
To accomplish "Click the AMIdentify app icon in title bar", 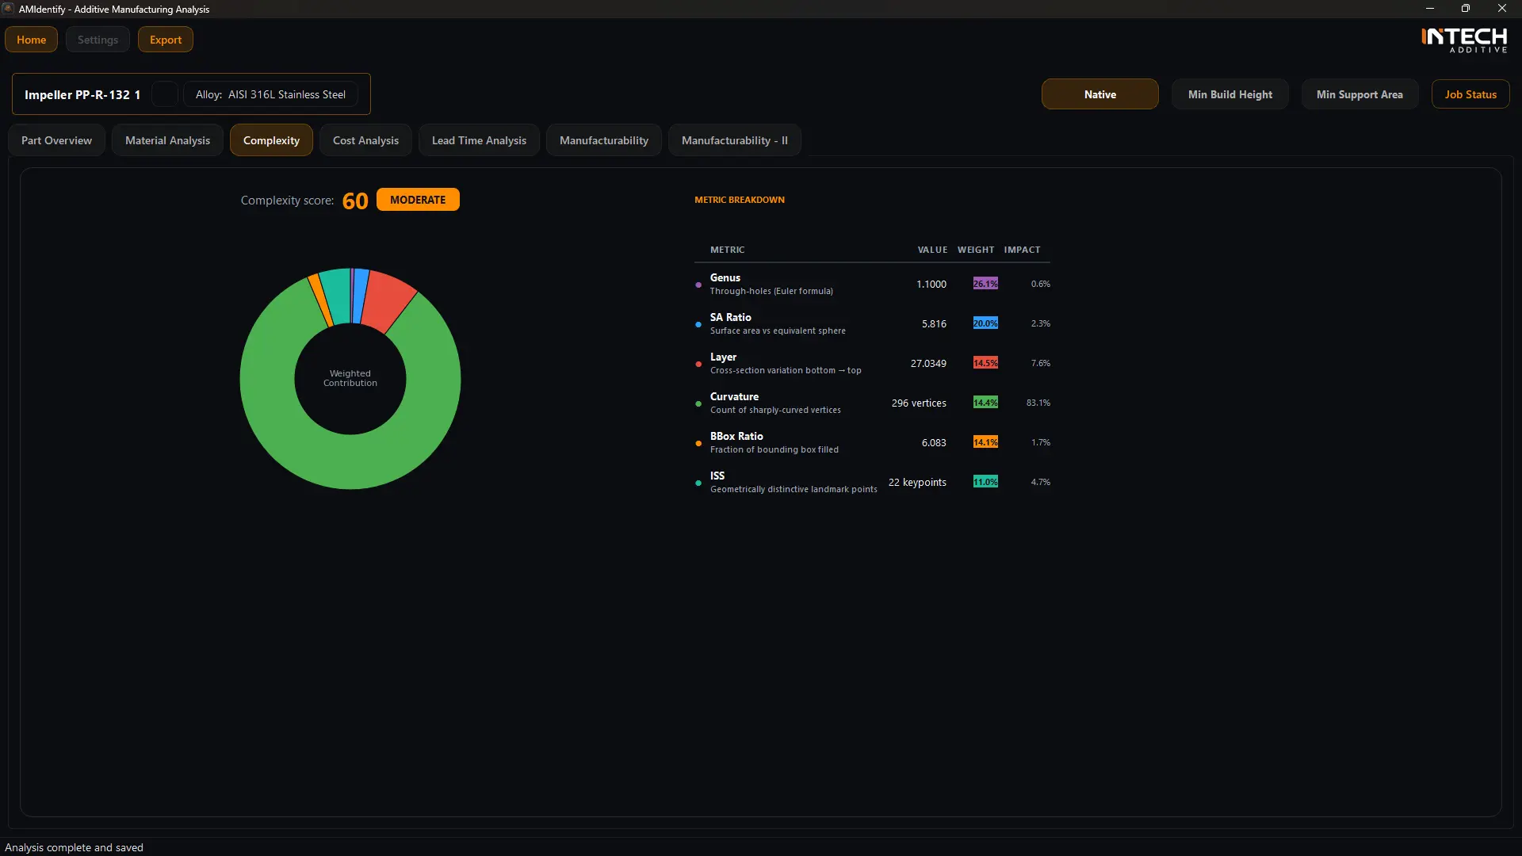I will pos(8,9).
